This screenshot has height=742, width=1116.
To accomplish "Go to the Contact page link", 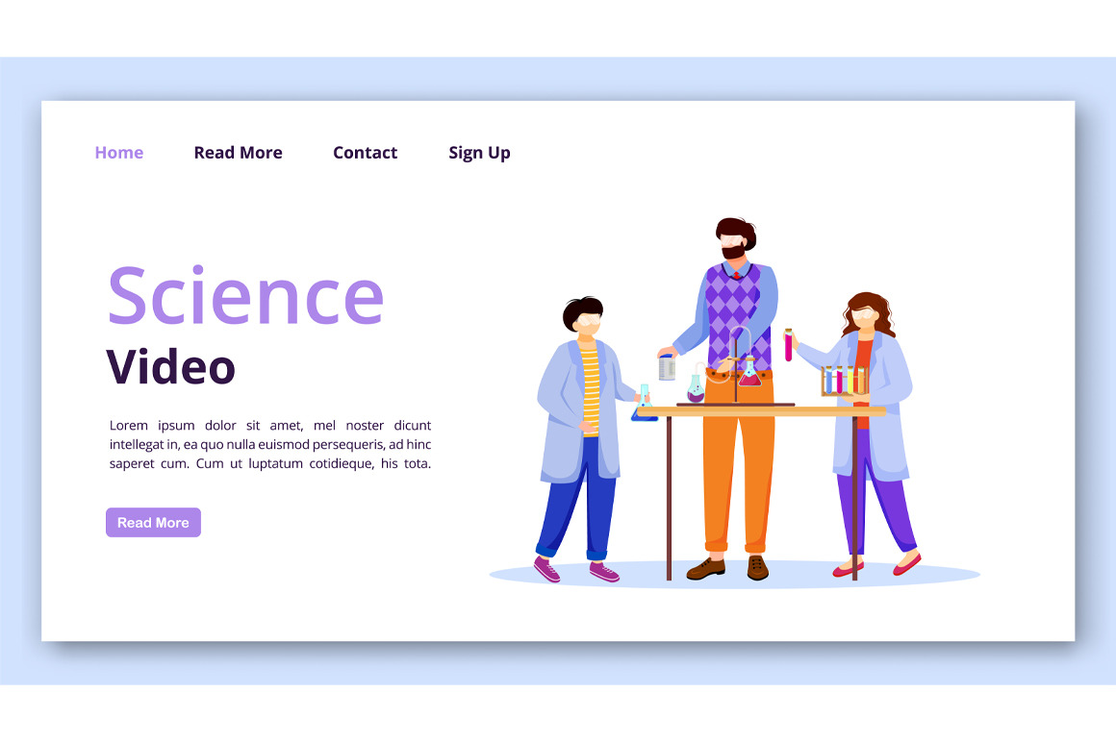I will coord(365,153).
